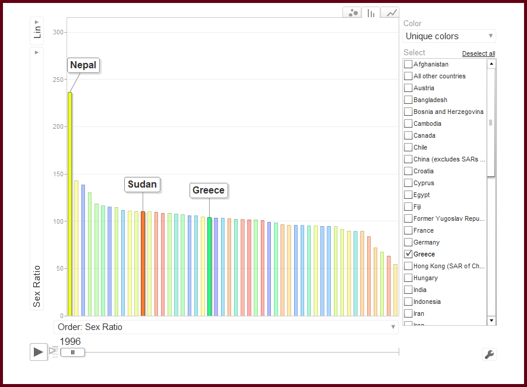Select the bar chart view icon
The width and height of the screenshot is (527, 387).
click(371, 12)
